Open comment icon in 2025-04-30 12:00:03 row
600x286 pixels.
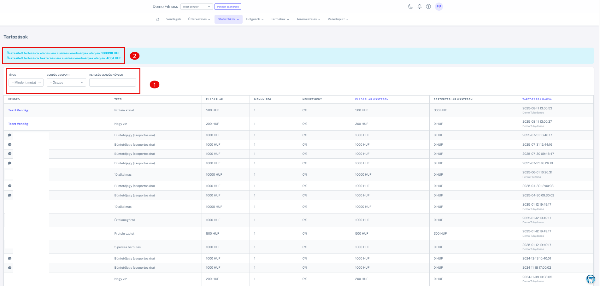(10, 186)
